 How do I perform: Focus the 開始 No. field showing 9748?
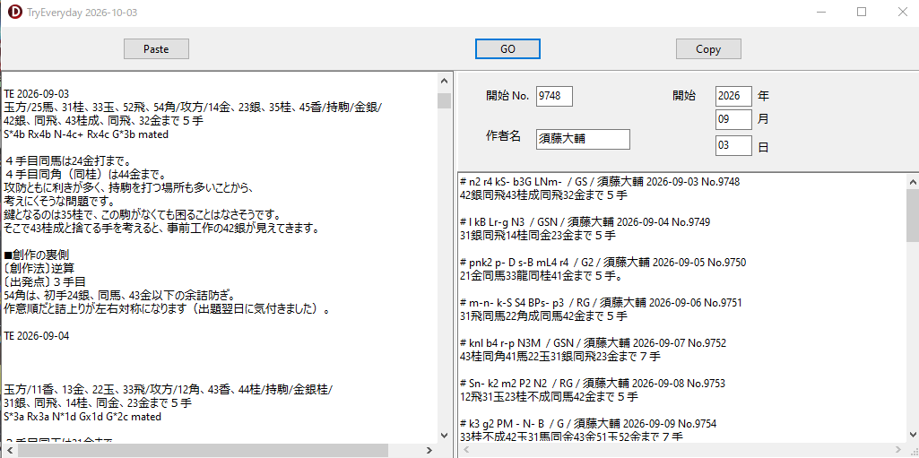pyautogui.click(x=554, y=96)
